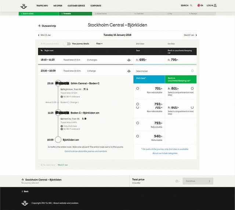Open Good to know about journey and symbols
The image size is (235, 210).
click(86, 151)
